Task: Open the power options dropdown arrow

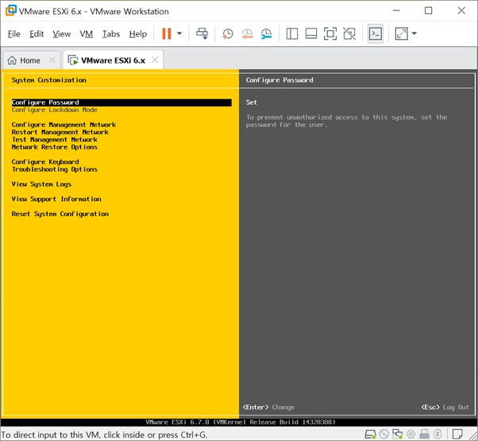Action: click(x=179, y=33)
